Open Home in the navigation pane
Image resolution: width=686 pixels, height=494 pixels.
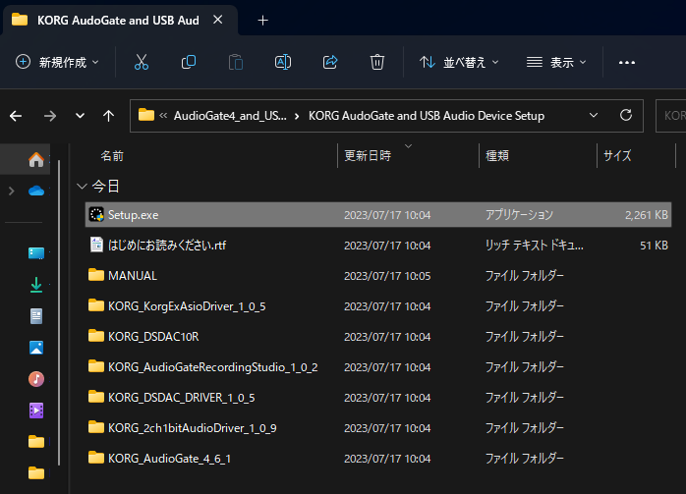pos(36,159)
